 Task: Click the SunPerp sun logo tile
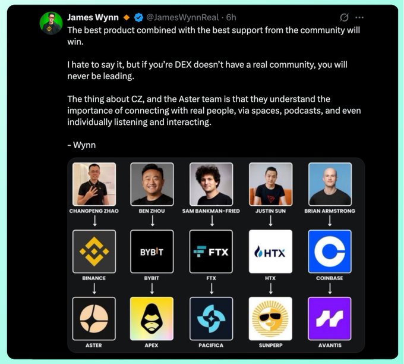click(270, 319)
